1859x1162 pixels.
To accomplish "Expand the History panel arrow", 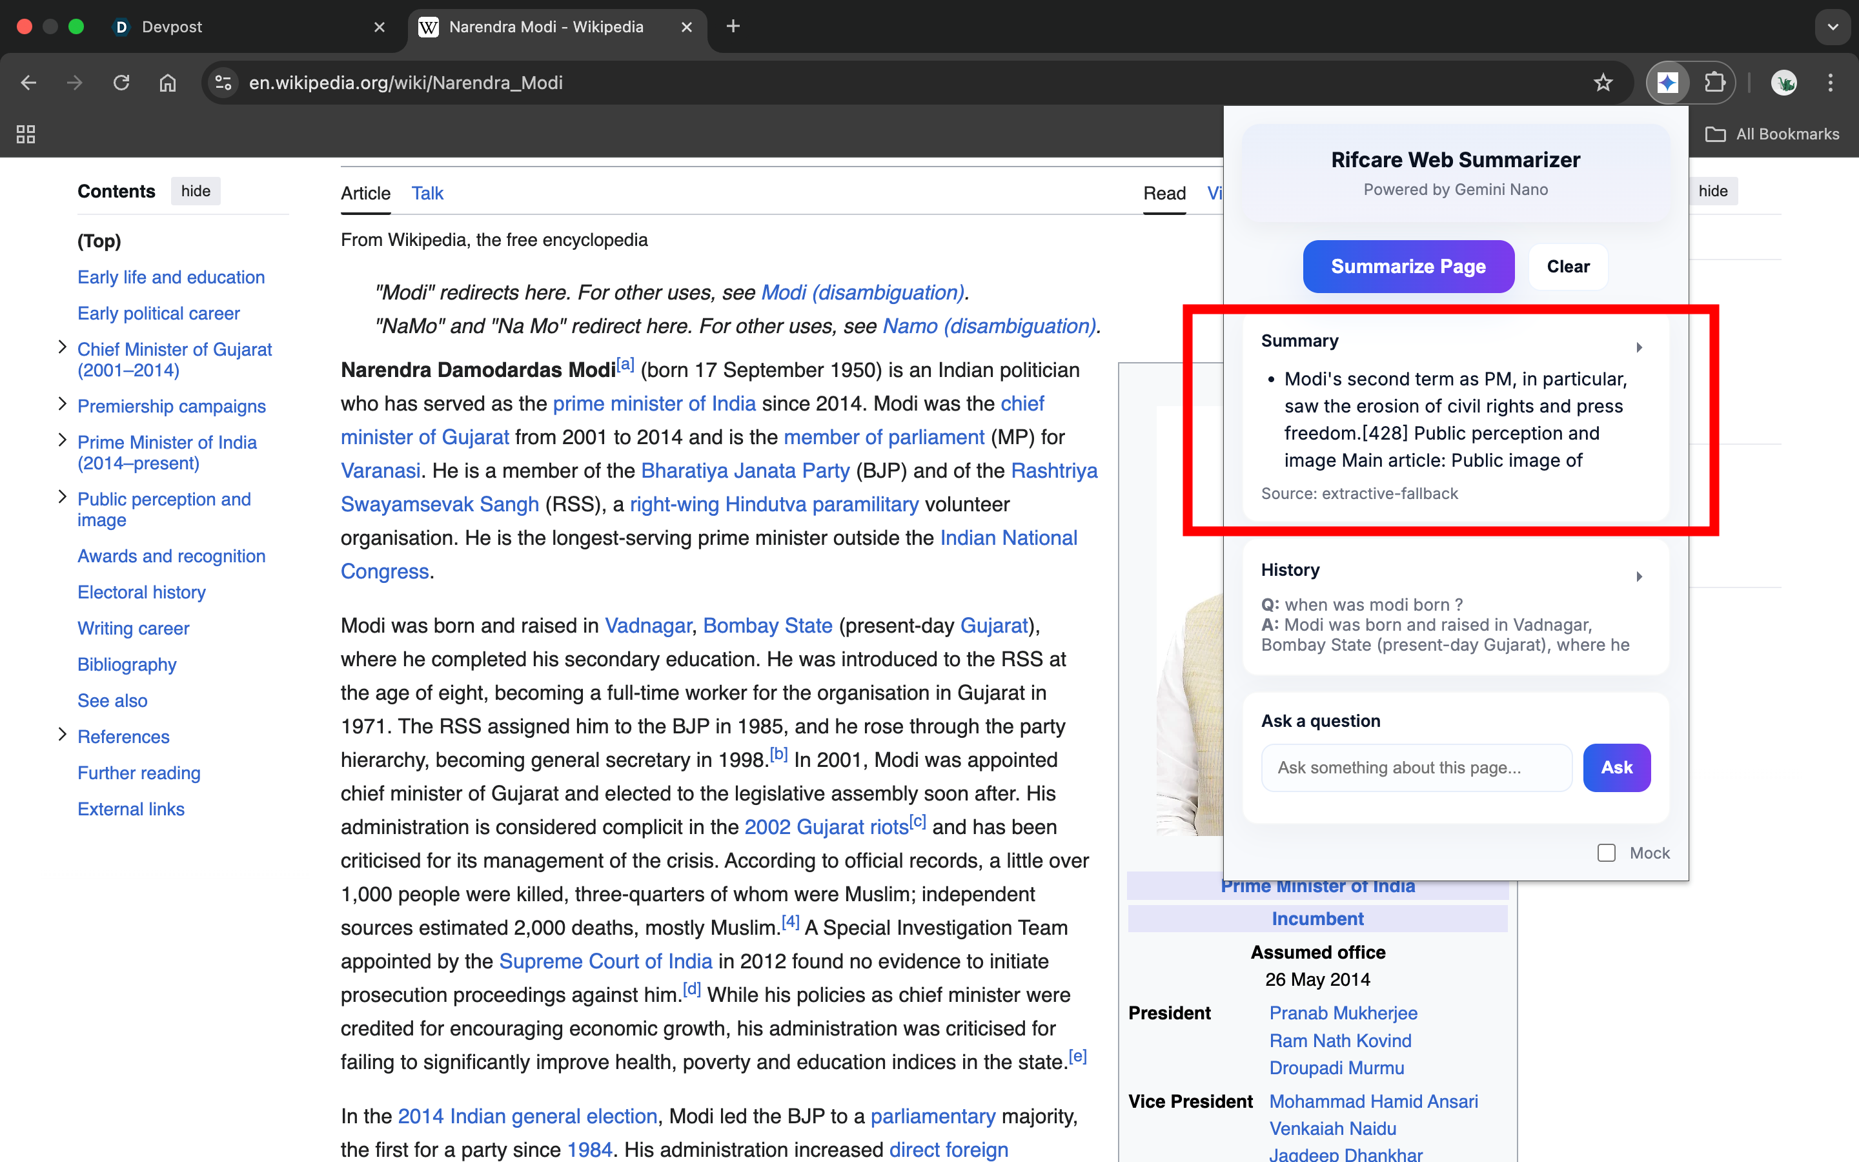I will (1640, 576).
